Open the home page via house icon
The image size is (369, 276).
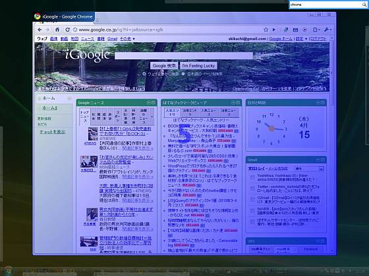pyautogui.click(x=57, y=30)
